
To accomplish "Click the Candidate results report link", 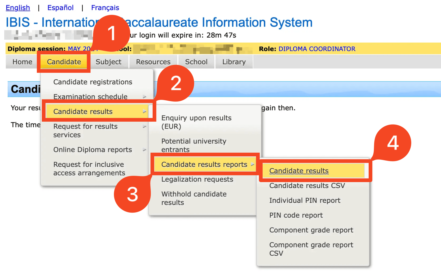I will click(299, 171).
